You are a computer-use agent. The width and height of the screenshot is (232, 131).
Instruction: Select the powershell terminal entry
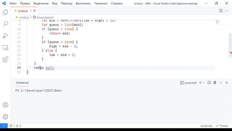[188, 83]
